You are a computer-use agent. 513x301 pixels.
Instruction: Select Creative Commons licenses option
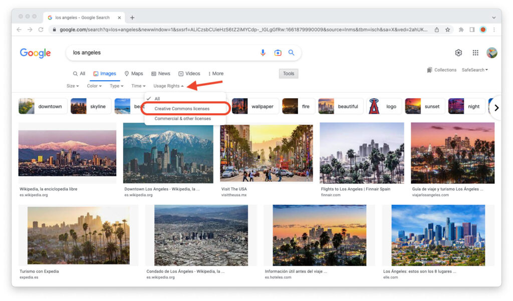click(x=185, y=109)
